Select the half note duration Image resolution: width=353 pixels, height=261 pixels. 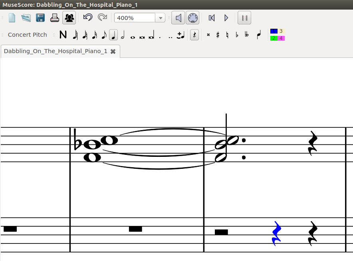(x=122, y=35)
